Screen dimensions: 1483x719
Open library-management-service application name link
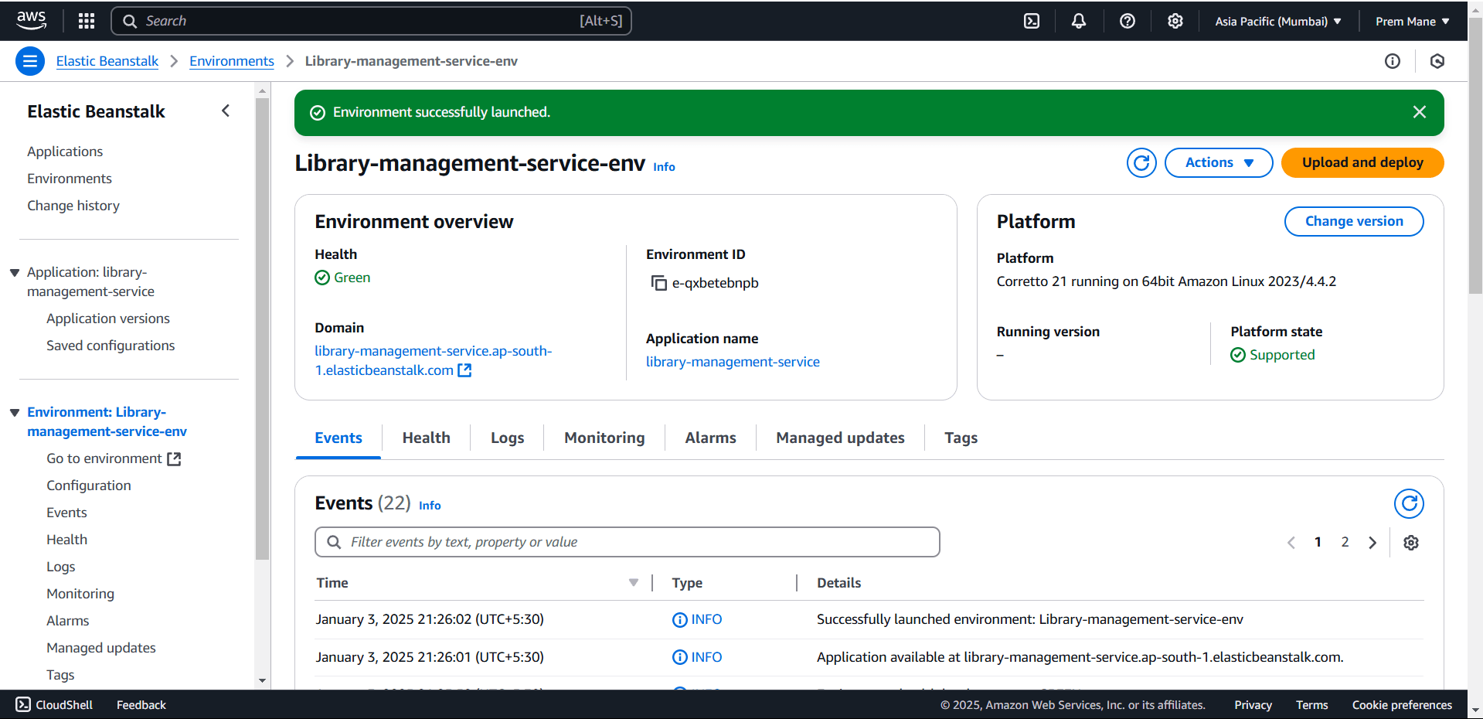coord(733,362)
